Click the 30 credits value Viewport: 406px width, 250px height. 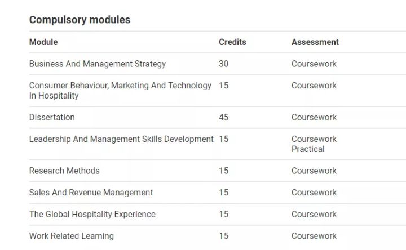click(x=224, y=64)
